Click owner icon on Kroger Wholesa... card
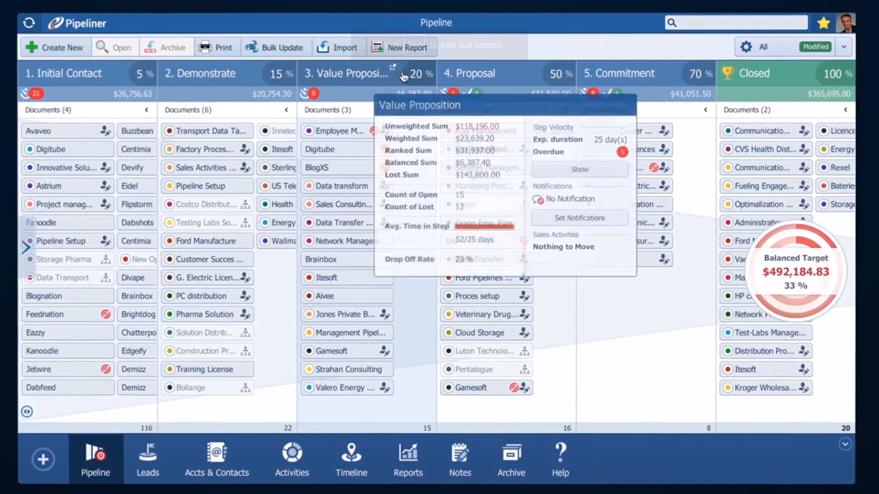 click(804, 388)
